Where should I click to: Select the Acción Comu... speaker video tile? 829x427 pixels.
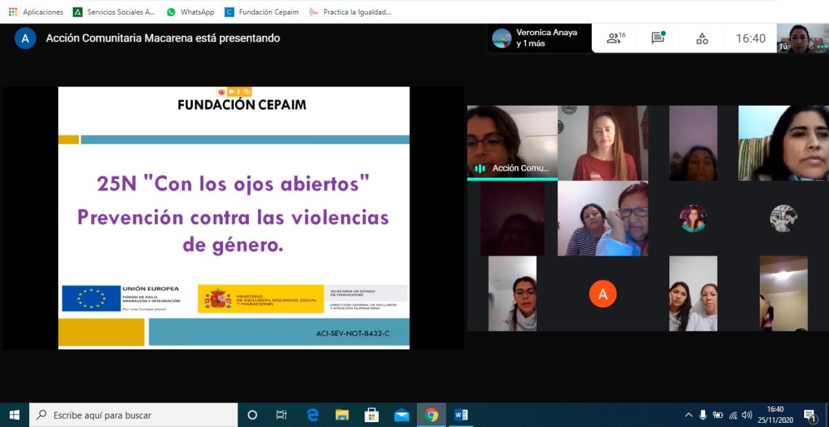coord(512,143)
